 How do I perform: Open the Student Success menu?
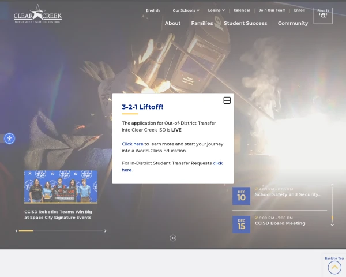click(x=245, y=23)
